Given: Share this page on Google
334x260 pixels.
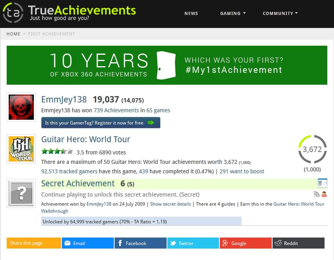Looking at the screenshot, I should pyautogui.click(x=246, y=243).
